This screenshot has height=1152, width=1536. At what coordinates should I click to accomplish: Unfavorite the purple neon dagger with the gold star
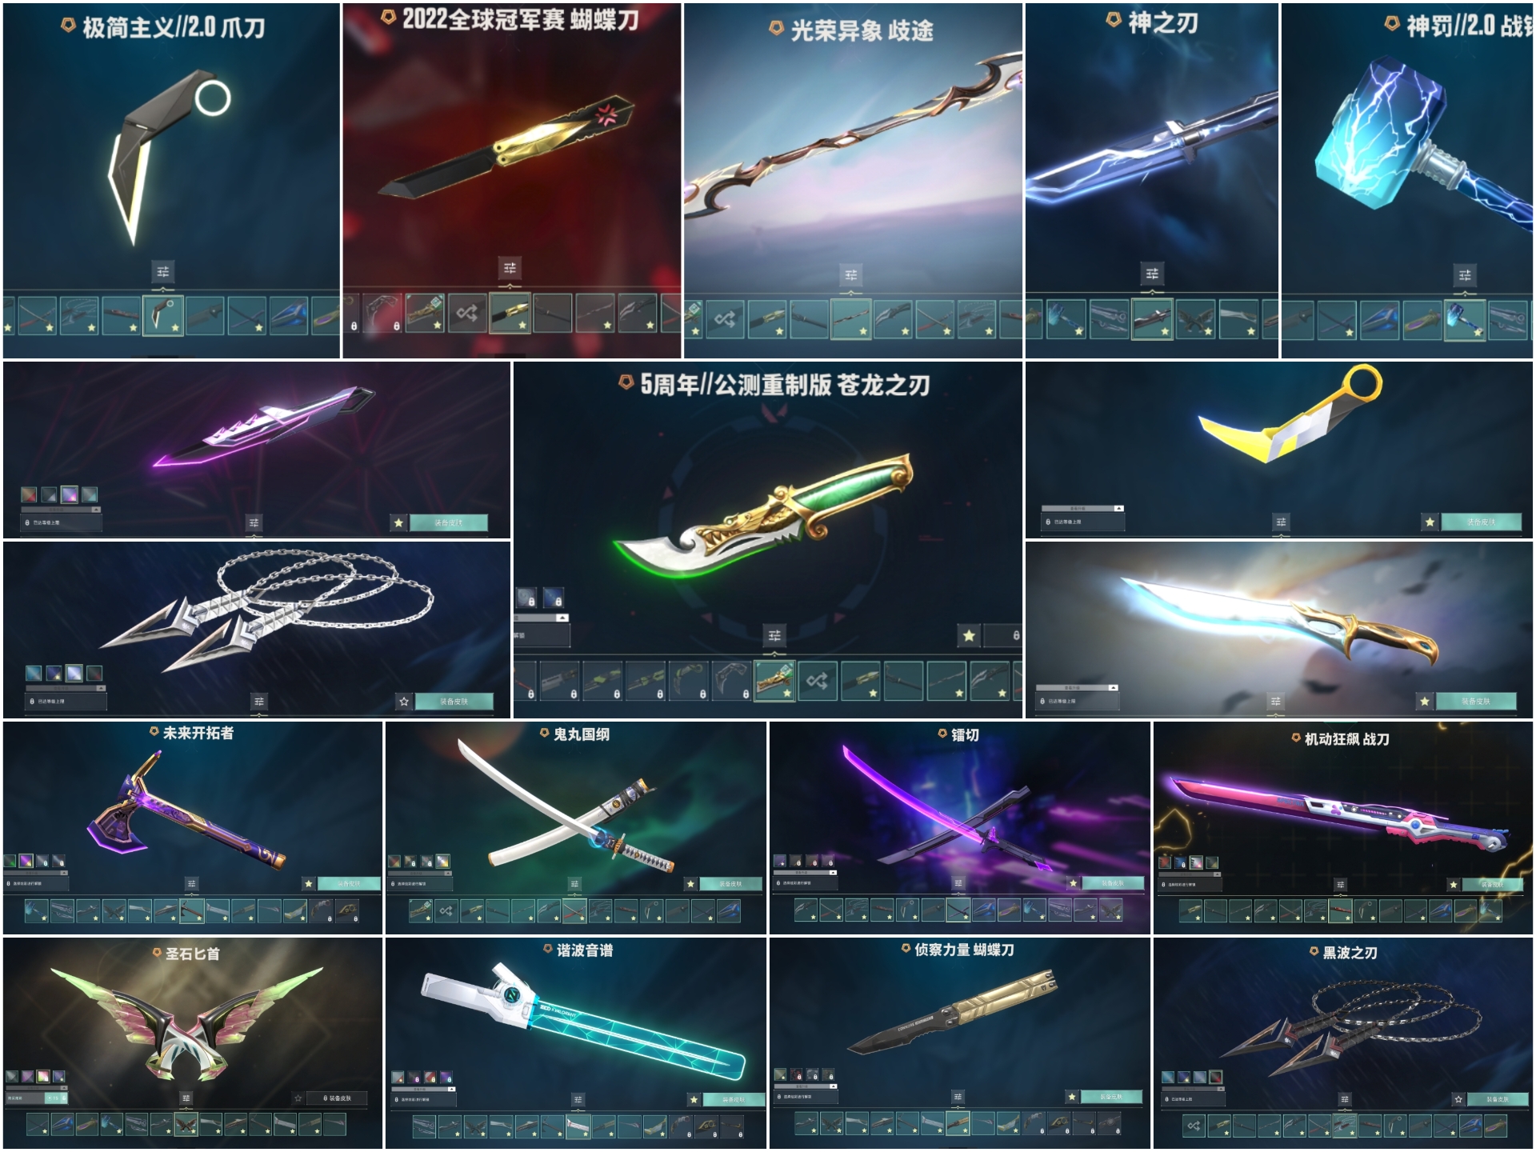(x=398, y=522)
